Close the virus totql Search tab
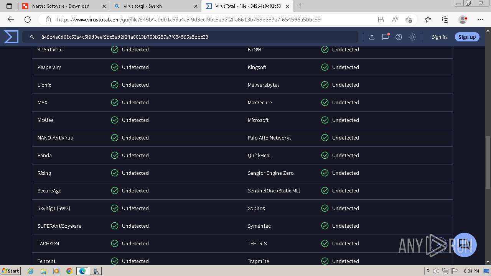The image size is (491, 276). point(196,6)
